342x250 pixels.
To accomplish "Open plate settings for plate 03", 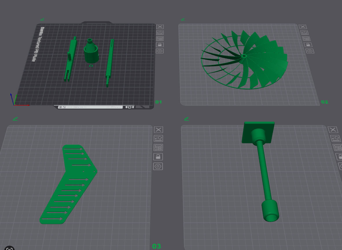I will (158, 166).
